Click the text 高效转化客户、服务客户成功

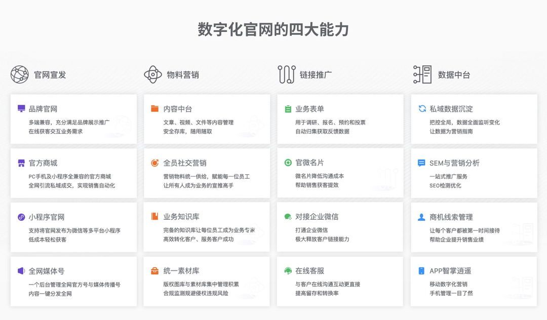[x=199, y=239]
